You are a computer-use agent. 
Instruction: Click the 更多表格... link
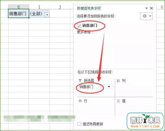pos(86,32)
